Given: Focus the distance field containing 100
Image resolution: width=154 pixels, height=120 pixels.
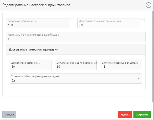Looking at the screenshot, I should pyautogui.click(x=37, y=23).
